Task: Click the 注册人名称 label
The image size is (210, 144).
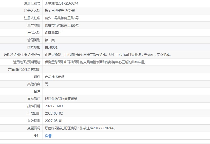Action: pos(32,11)
